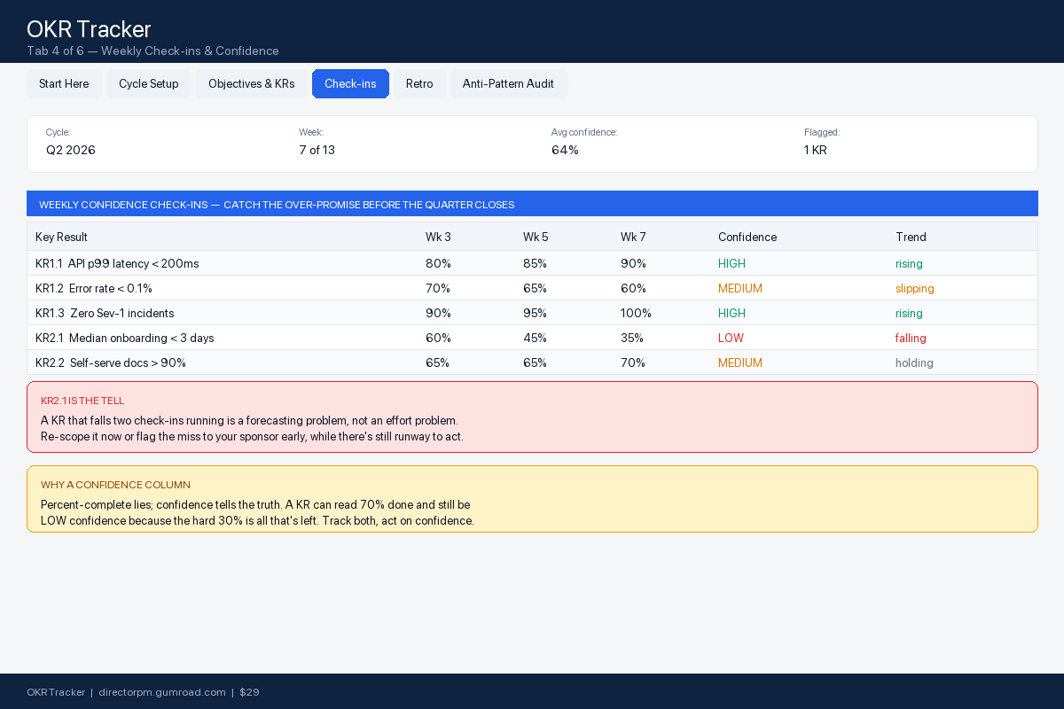Click KR2.2 Wk 7 value 70%

(633, 362)
